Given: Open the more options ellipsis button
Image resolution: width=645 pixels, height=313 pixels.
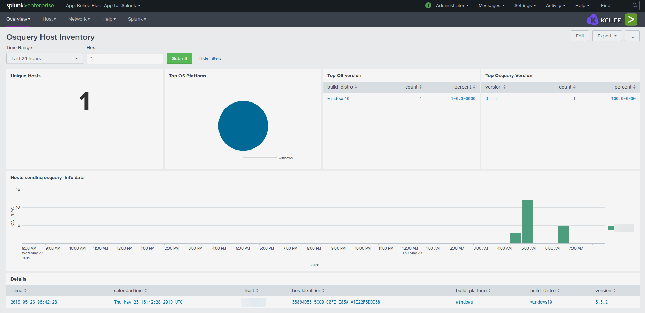Looking at the screenshot, I should point(632,36).
